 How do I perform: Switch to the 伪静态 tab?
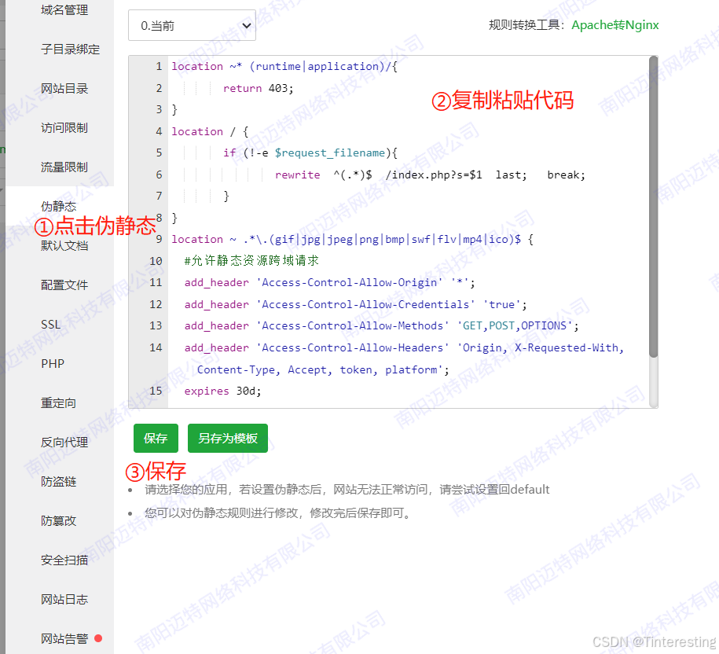pos(58,207)
